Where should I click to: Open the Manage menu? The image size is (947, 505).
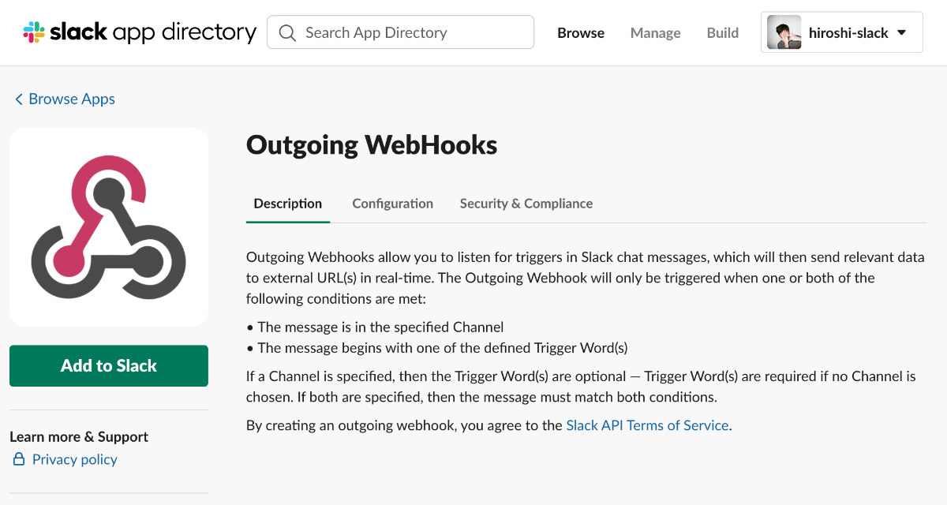[x=656, y=33]
